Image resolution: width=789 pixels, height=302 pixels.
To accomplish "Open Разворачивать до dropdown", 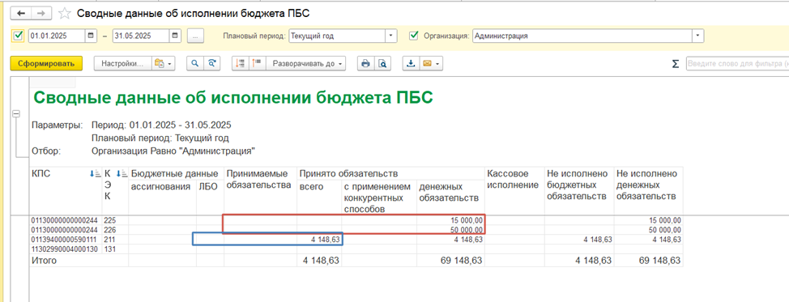I will point(306,63).
